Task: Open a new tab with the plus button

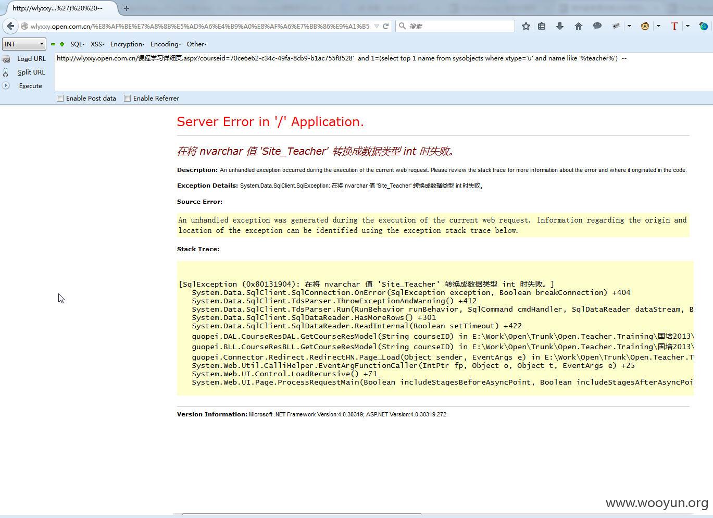Action: (126, 8)
